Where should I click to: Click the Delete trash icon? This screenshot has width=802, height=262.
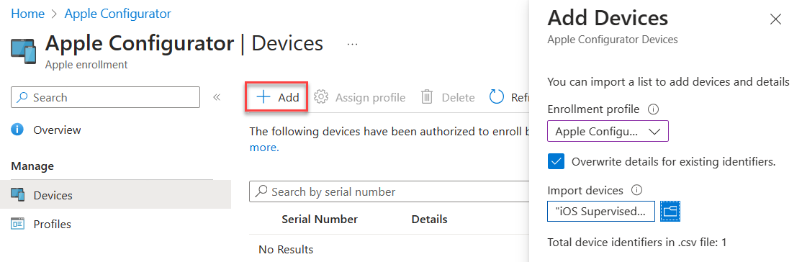(x=427, y=97)
